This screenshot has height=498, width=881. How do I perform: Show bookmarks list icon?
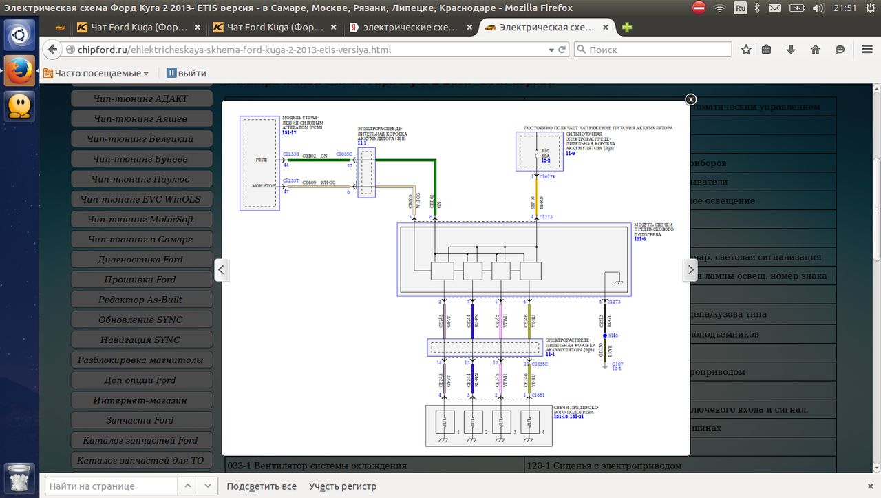[766, 50]
